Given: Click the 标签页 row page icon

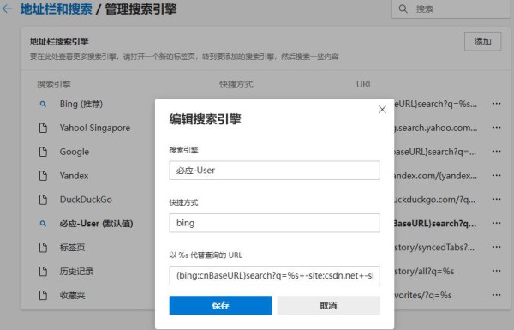Looking at the screenshot, I should [43, 248].
